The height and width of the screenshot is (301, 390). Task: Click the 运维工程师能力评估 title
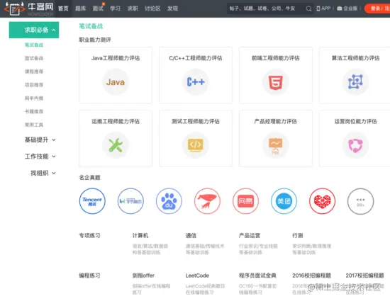coord(116,121)
